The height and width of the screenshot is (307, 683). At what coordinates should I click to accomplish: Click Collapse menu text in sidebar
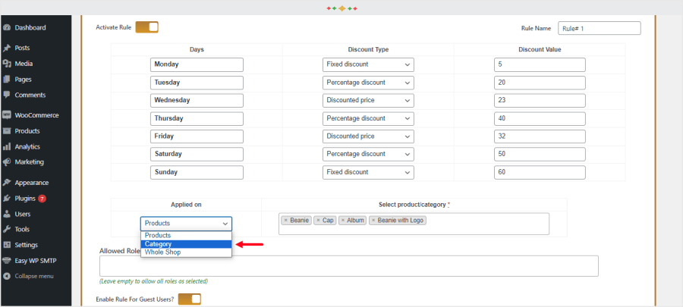click(34, 276)
